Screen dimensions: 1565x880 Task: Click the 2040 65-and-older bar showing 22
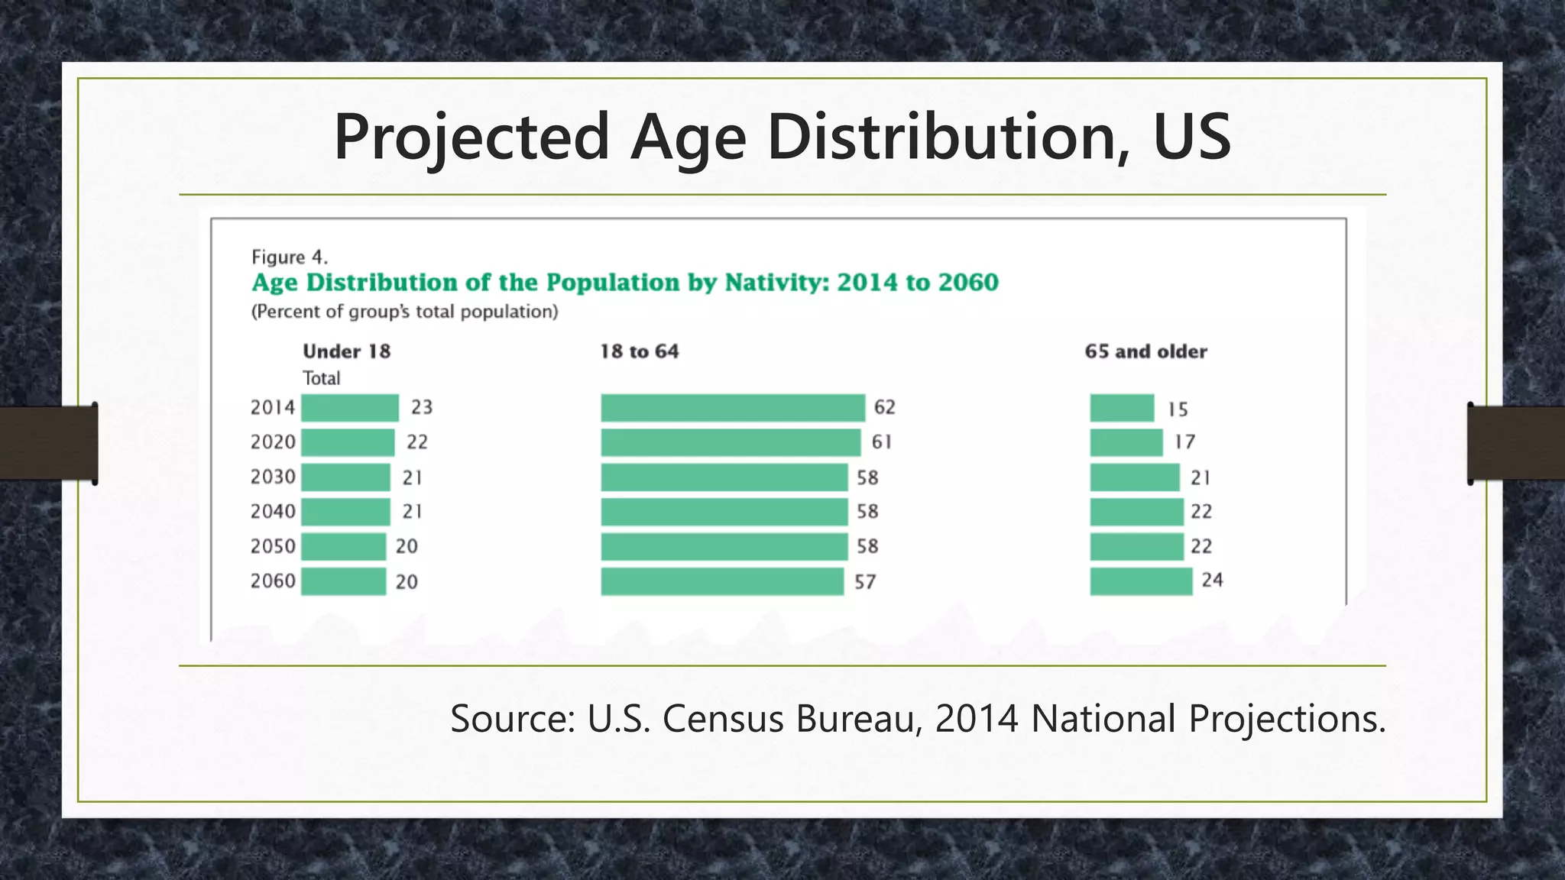tap(1136, 512)
